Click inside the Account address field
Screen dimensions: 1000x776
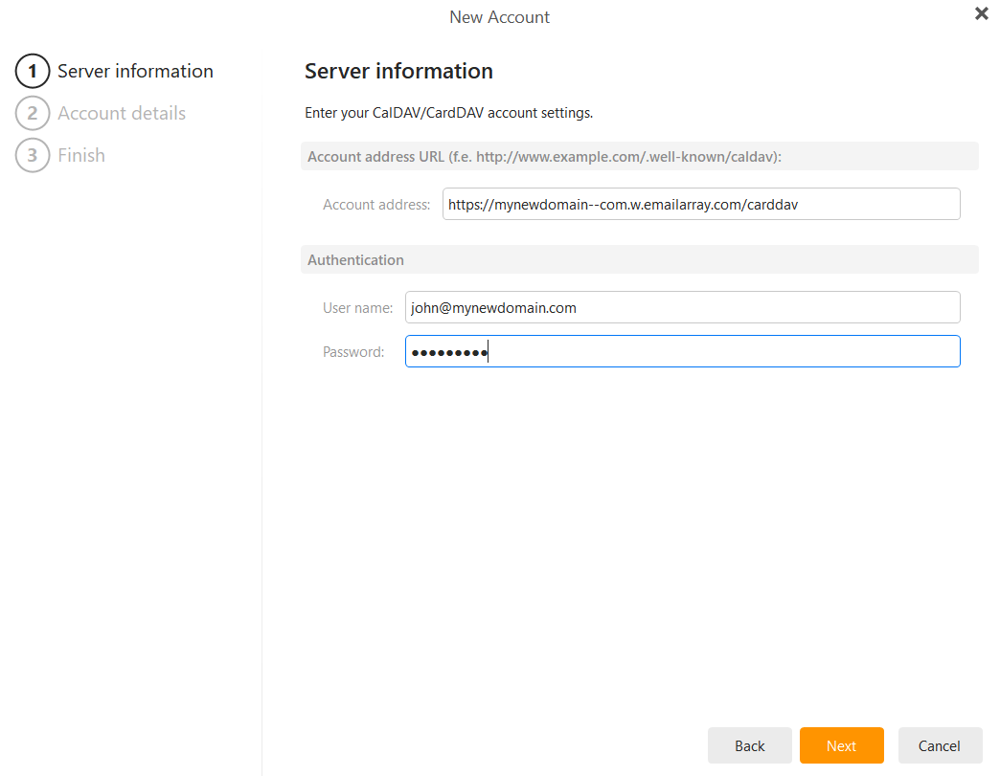click(700, 204)
